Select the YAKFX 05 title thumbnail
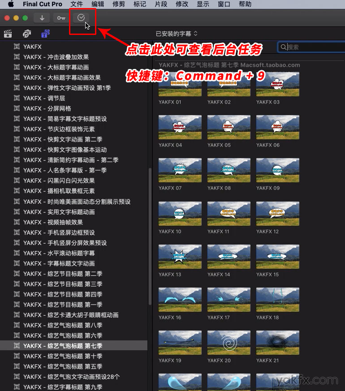Image resolution: width=345 pixels, height=391 pixels. click(229, 127)
